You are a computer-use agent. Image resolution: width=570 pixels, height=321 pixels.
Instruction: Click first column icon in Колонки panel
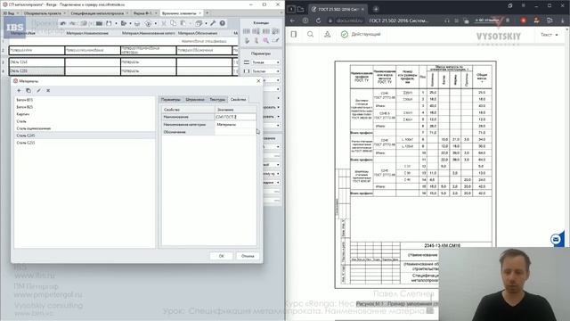coord(247,31)
